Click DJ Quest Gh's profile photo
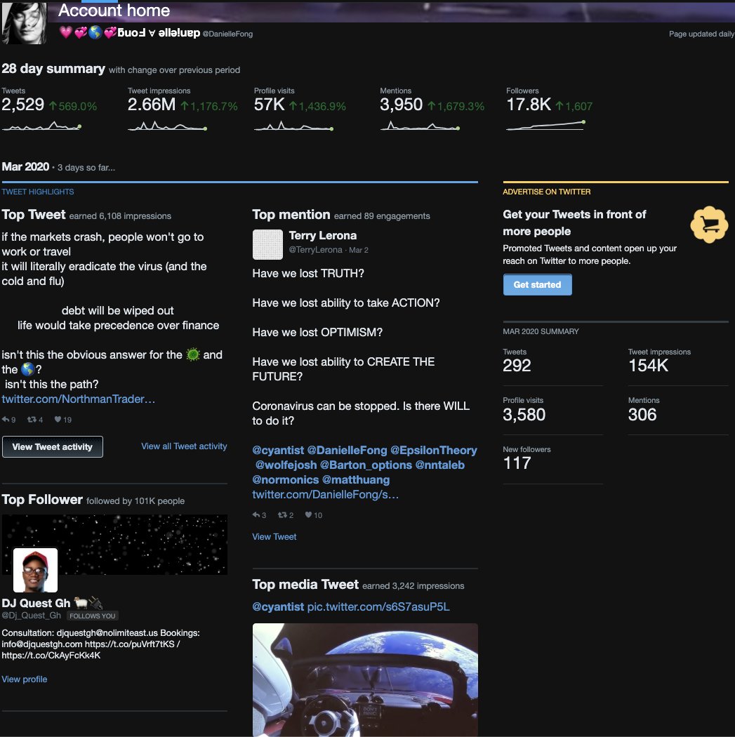The width and height of the screenshot is (735, 737). (35, 570)
